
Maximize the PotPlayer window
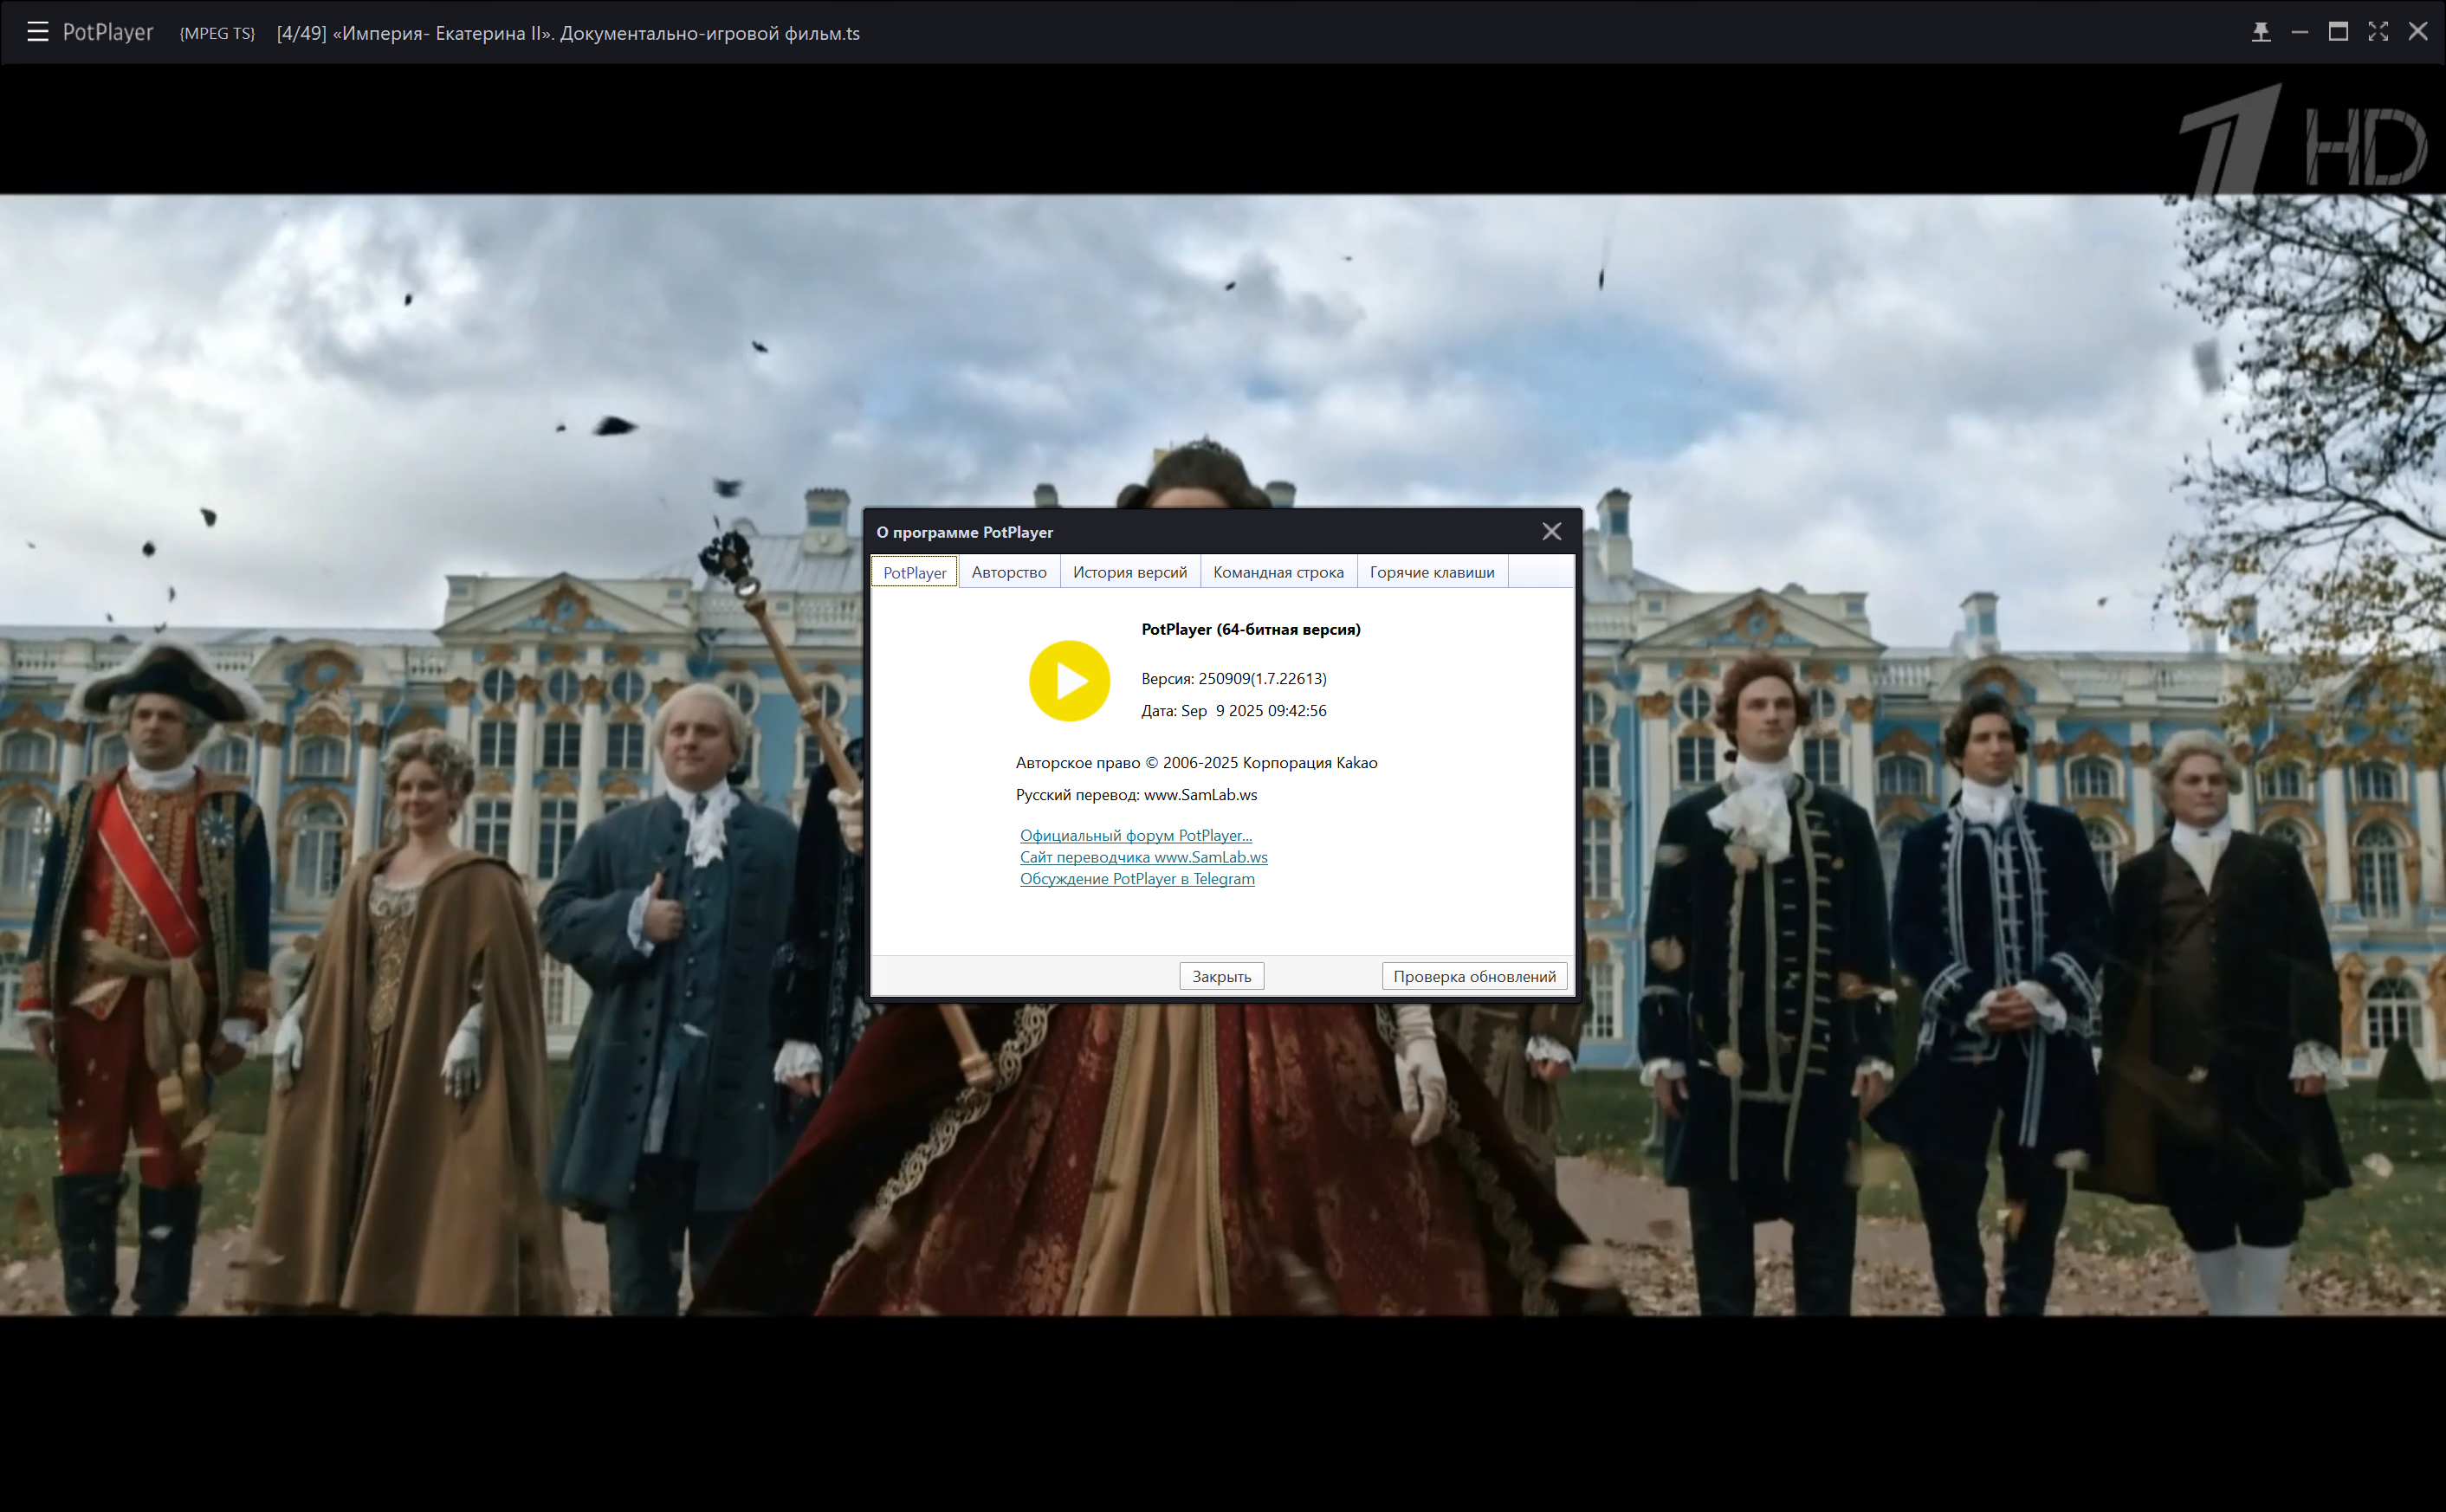tap(2338, 32)
